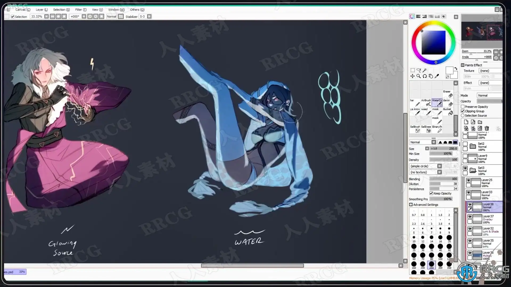The image size is (511, 287).
Task: Select the Hand pan tool
Action: point(431,76)
